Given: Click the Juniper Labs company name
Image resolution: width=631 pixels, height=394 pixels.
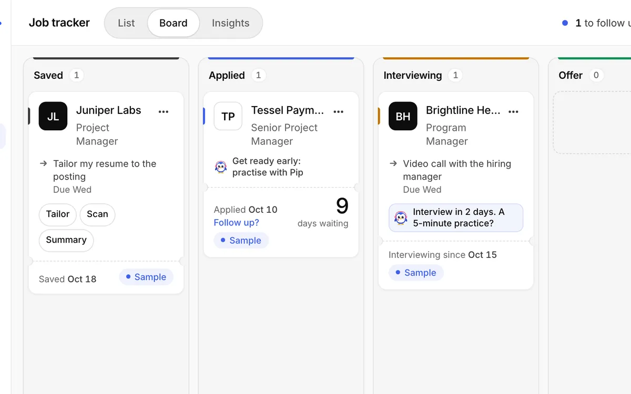Looking at the screenshot, I should pyautogui.click(x=109, y=110).
